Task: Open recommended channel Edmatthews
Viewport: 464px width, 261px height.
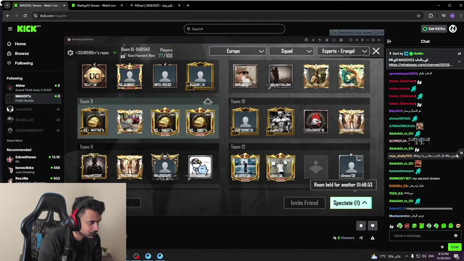Action: (x=33, y=159)
